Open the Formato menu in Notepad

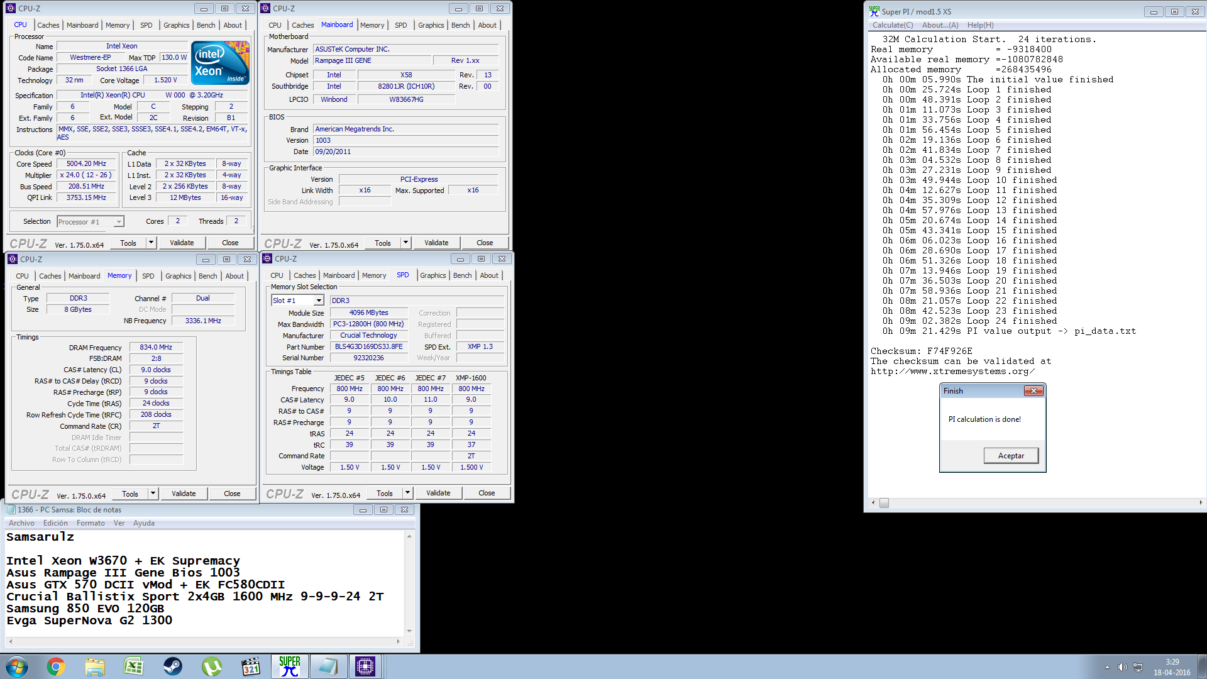[91, 523]
